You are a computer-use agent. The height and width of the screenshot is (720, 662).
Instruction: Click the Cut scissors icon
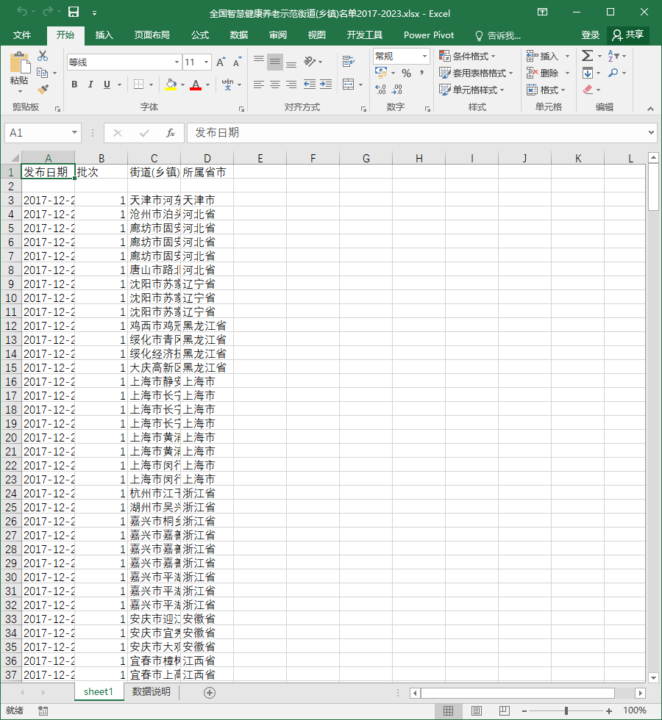coord(43,56)
